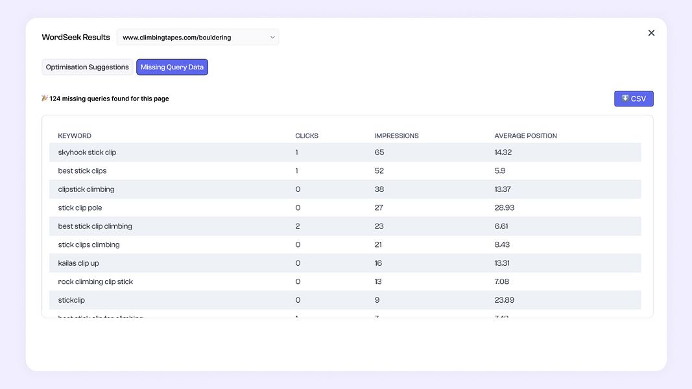
Task: Close the WordSeek Results dialog
Action: click(x=651, y=33)
